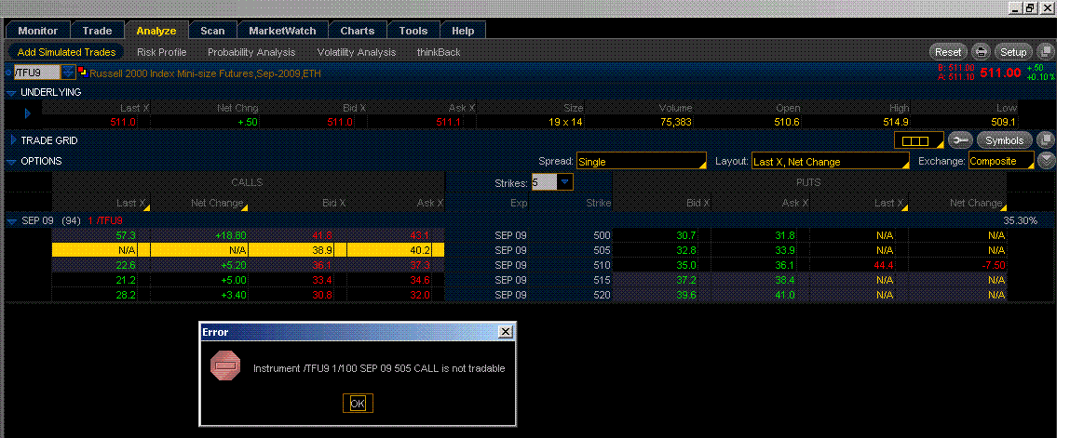Open the three-box grid layout selector
The image size is (1070, 438).
pos(918,140)
